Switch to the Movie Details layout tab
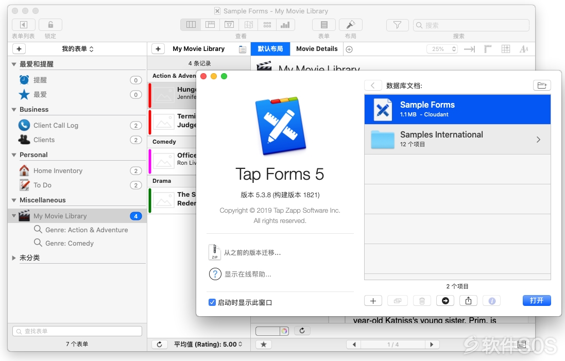 click(x=317, y=48)
